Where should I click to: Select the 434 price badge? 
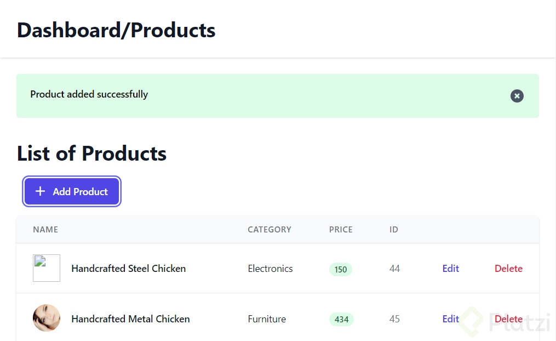click(x=341, y=320)
